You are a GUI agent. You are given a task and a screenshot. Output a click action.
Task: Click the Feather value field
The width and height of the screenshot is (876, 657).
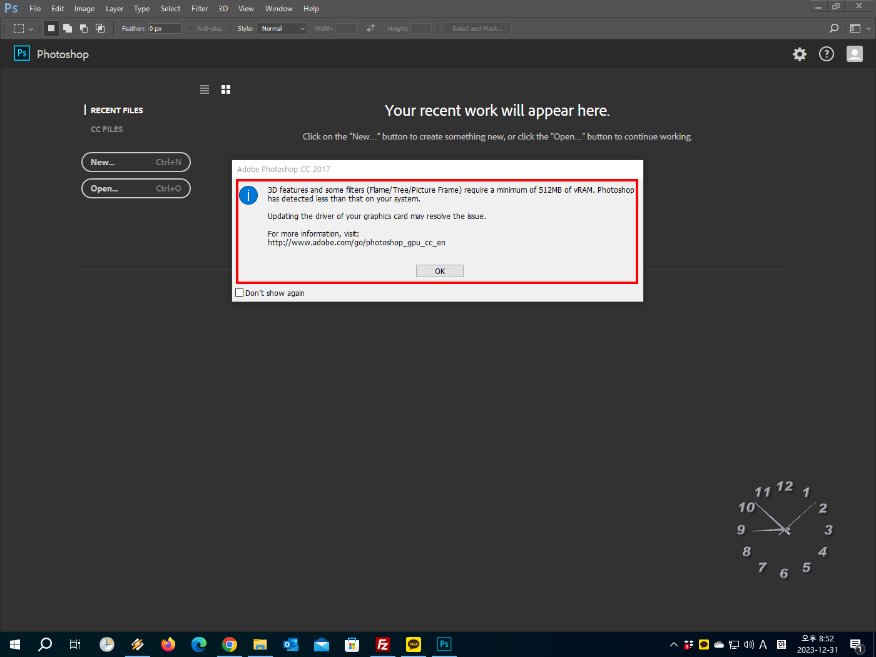pos(165,28)
